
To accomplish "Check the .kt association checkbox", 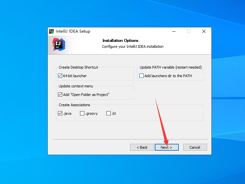I will pos(108,113).
